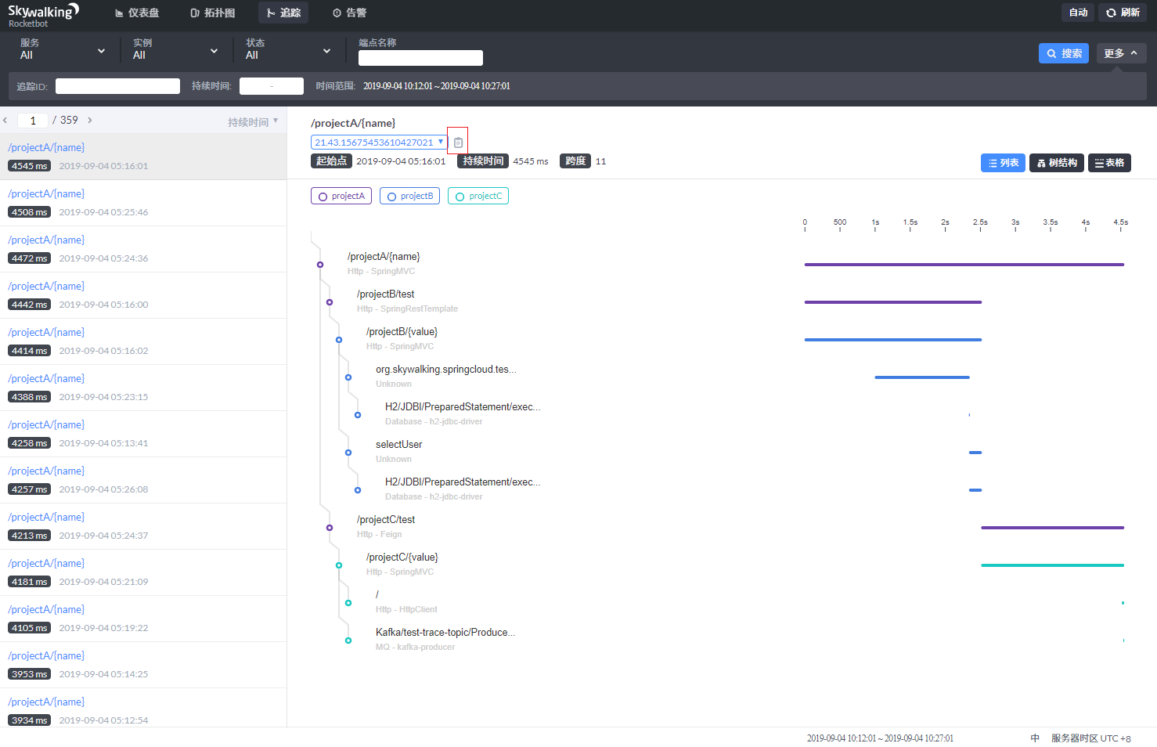
Task: Click the /projectB/test span node circle
Action: [330, 302]
